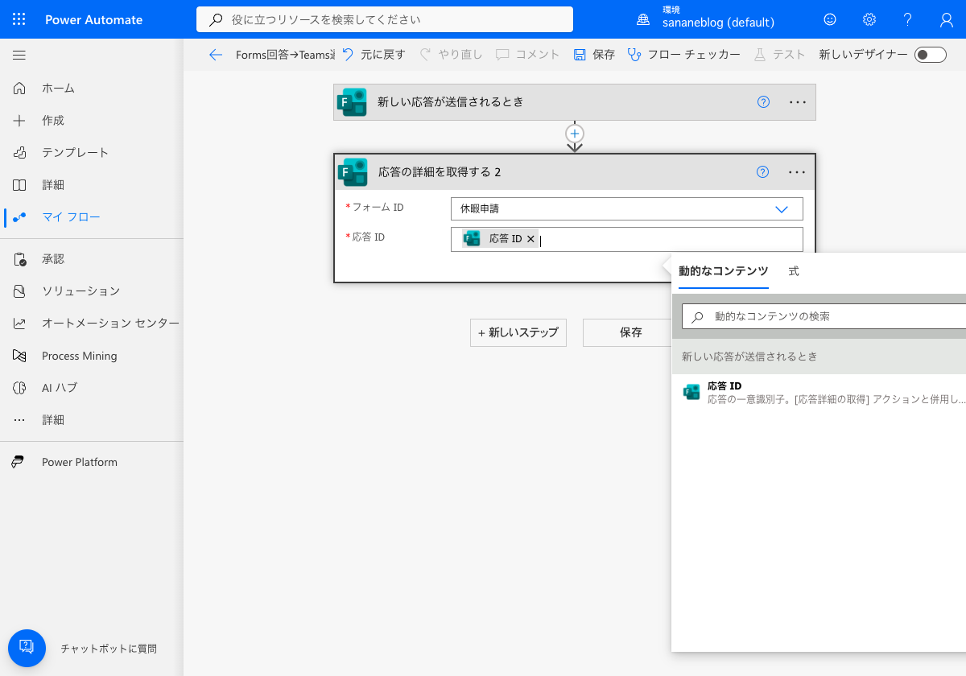
Task: Click the 新しい応答が送信されるとき section header
Action: (819, 357)
